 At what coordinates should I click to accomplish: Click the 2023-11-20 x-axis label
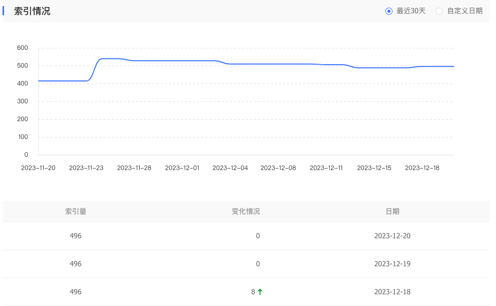(x=38, y=168)
